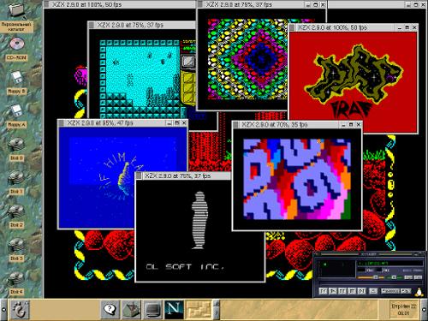
Task: Skip to previous track in XMMS player
Action: point(324,291)
